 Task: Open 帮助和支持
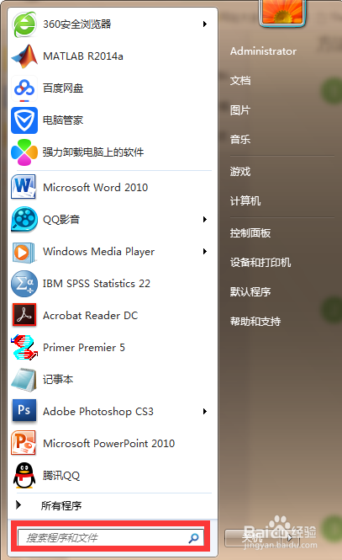pyautogui.click(x=255, y=322)
